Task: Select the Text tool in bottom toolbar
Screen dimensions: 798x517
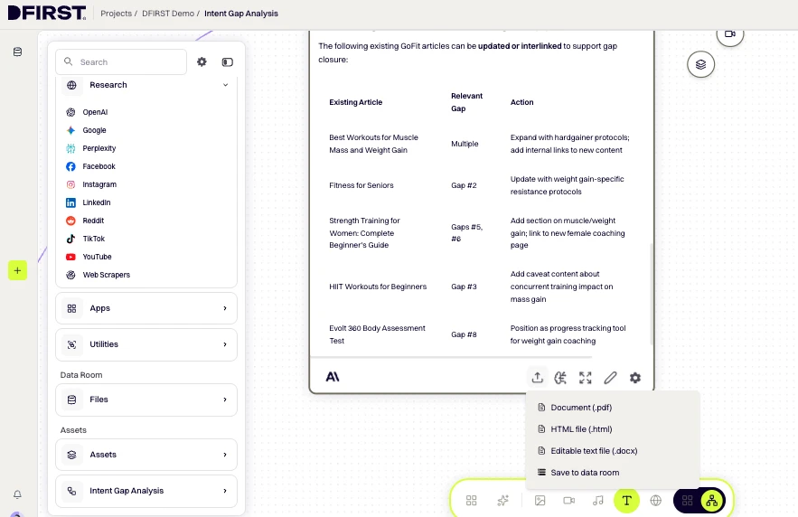Action: (626, 501)
